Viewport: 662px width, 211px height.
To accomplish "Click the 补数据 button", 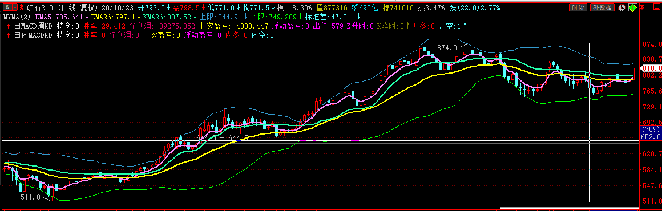I will point(602,7).
